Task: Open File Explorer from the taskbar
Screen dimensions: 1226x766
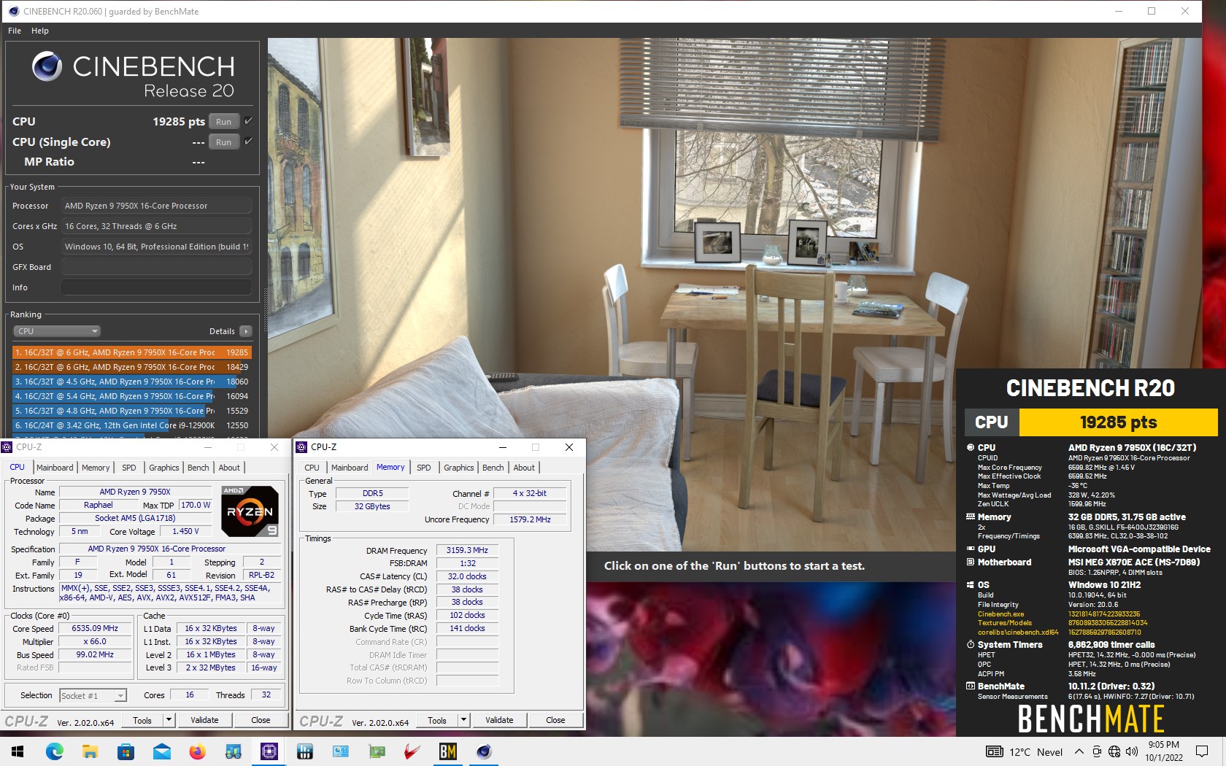Action: click(90, 751)
